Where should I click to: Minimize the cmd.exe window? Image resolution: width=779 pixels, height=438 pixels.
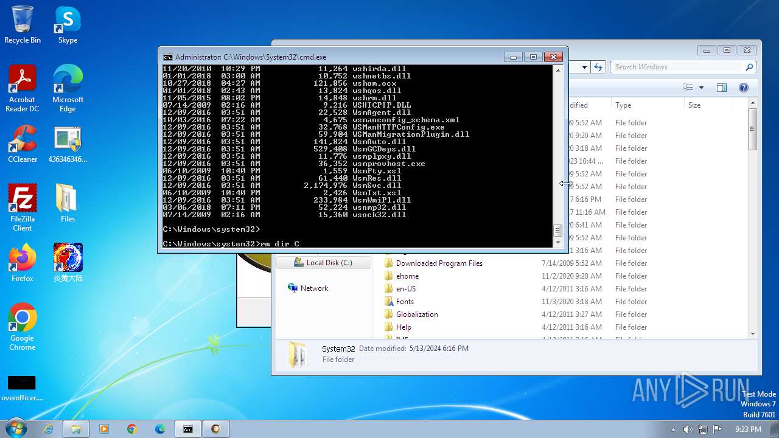tap(513, 57)
